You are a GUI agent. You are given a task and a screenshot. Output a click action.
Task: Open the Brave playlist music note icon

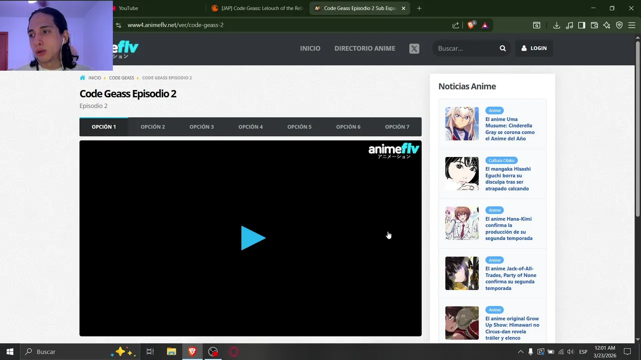coord(569,25)
